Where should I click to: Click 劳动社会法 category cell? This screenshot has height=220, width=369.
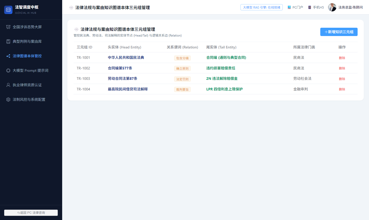pyautogui.click(x=302, y=79)
